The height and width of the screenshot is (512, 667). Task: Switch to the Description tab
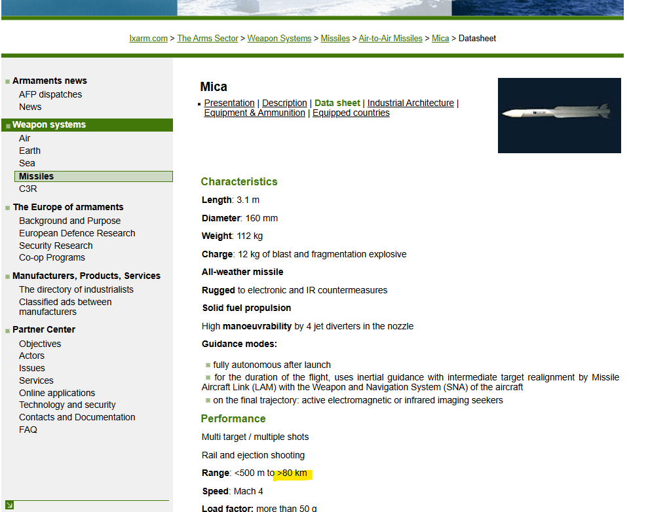point(284,103)
